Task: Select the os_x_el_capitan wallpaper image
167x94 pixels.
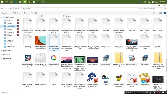Action: pyautogui.click(x=132, y=42)
